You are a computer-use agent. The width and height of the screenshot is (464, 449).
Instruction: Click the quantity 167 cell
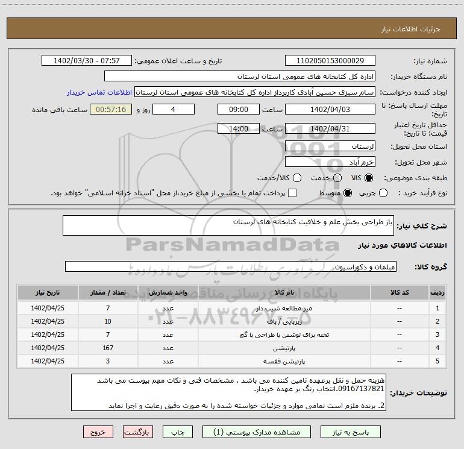(x=108, y=348)
